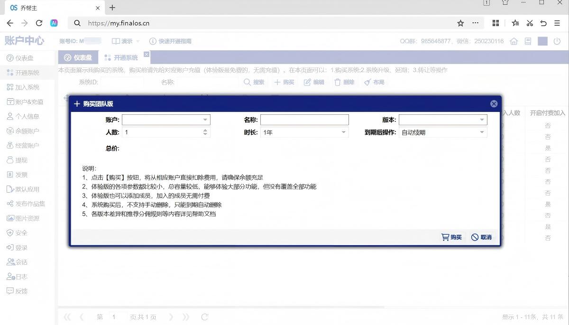Image resolution: width=569 pixels, height=325 pixels.
Task: Increase 人数 with the up arrow
Action: [205, 130]
